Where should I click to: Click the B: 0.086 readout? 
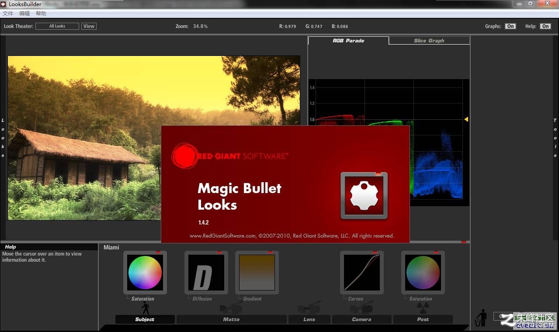340,26
